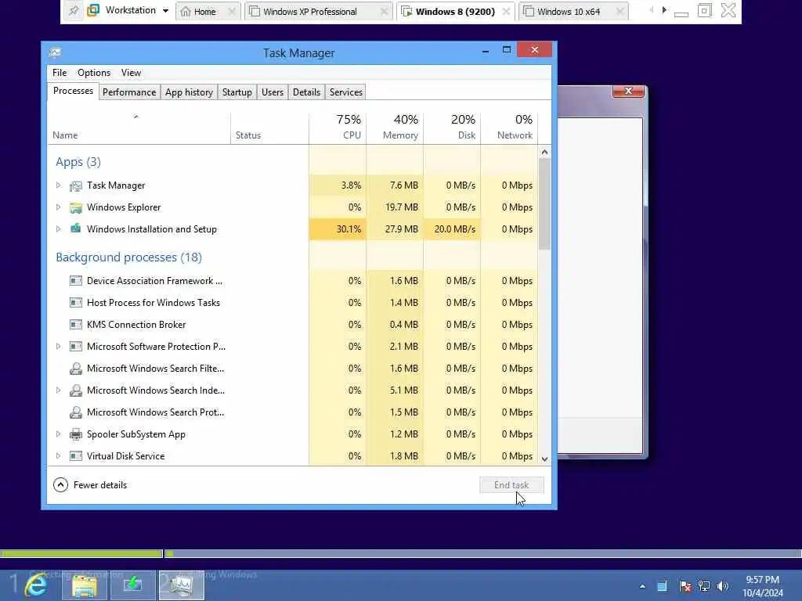Sort by the CPU column header
This screenshot has height=601, width=802.
click(338, 127)
